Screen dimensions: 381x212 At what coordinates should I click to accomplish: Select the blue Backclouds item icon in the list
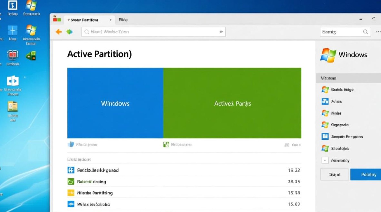coord(71,170)
